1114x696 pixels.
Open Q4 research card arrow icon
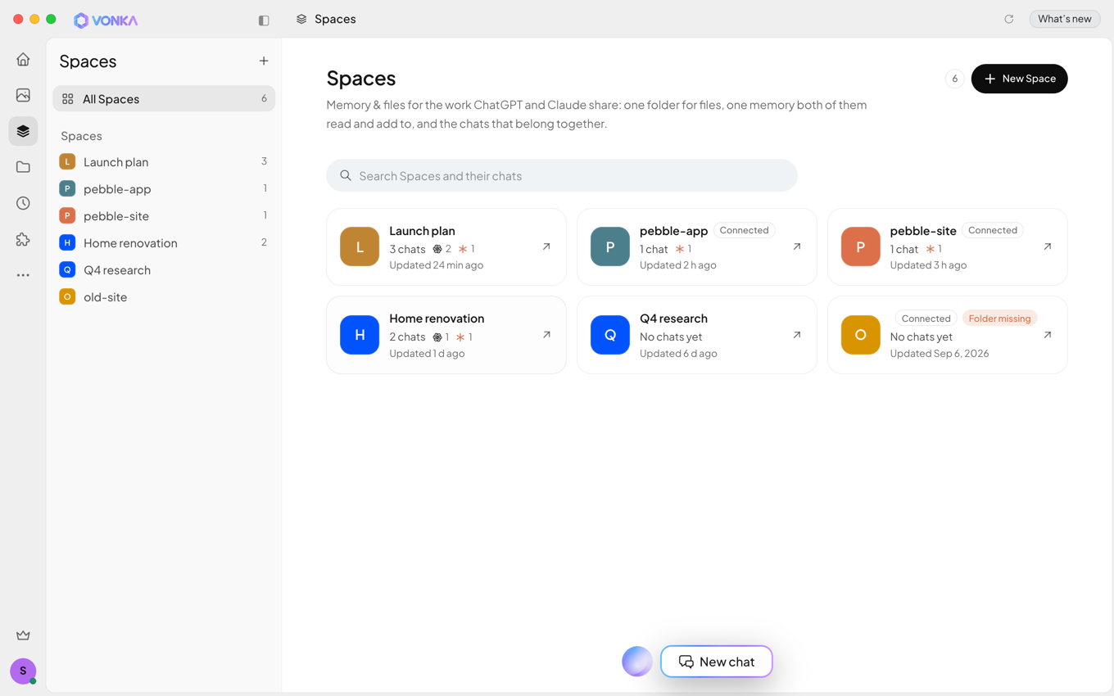(x=797, y=335)
